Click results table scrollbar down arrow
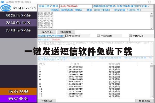The image size is (155, 103). pos(152,97)
